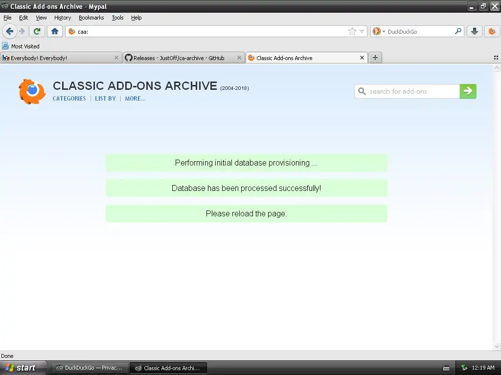The width and height of the screenshot is (501, 375).
Task: Select the Classic Add-ons Archive tab
Action: tap(306, 58)
